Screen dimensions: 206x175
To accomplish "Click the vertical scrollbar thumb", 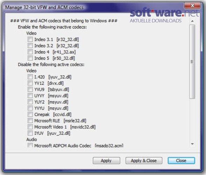I will pyautogui.click(x=192, y=62).
